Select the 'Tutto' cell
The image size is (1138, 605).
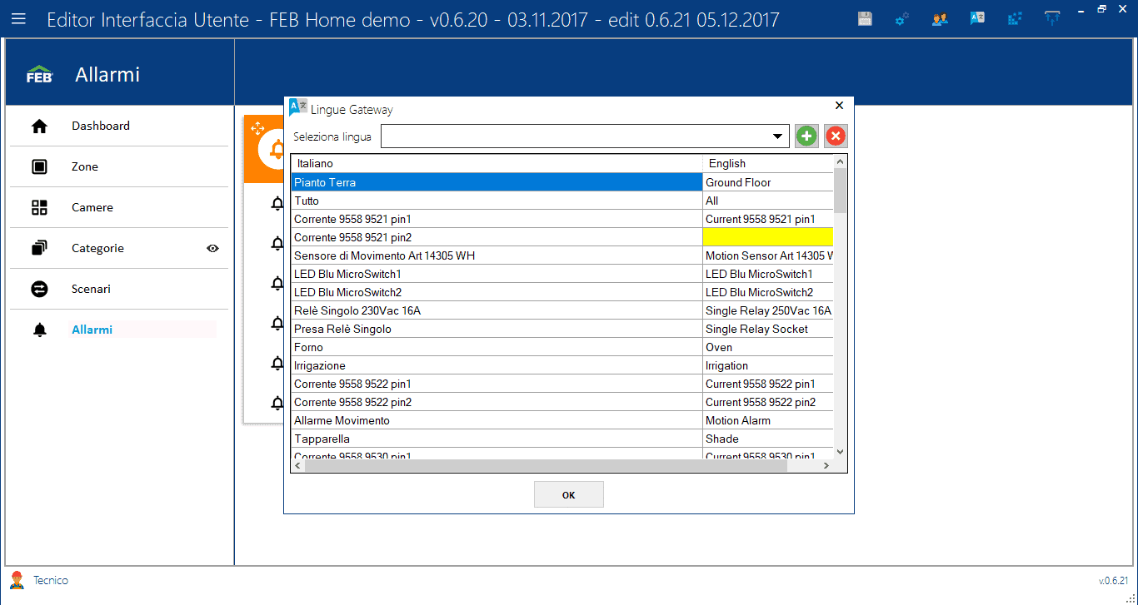pyautogui.click(x=497, y=201)
